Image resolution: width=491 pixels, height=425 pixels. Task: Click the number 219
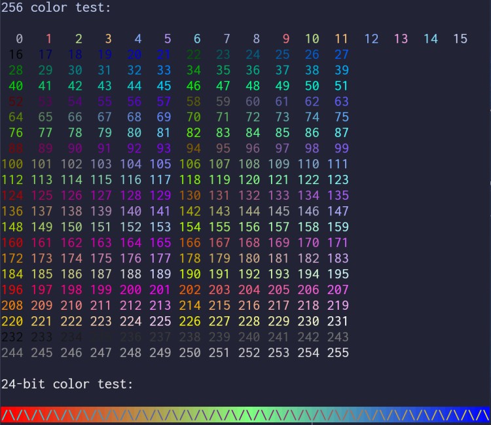coord(338,305)
